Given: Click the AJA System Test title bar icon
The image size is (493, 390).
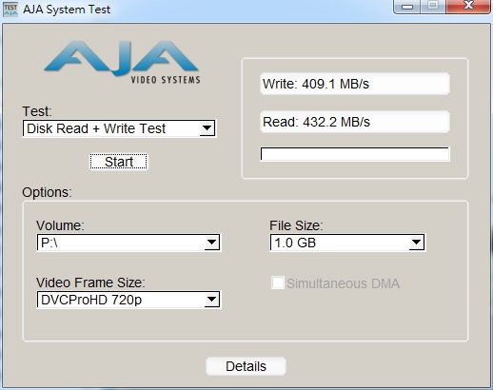Looking at the screenshot, I should point(10,10).
